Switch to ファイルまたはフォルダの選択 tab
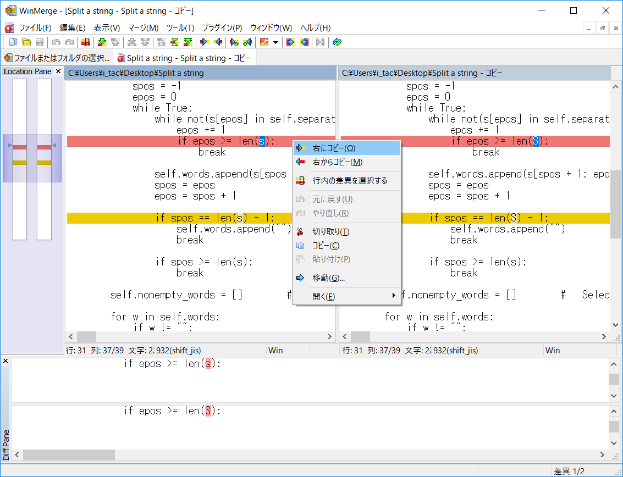623x477 pixels. click(x=57, y=58)
